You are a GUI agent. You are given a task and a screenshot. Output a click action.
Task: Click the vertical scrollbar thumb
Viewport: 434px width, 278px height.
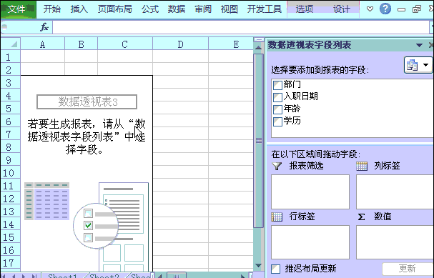(259, 141)
